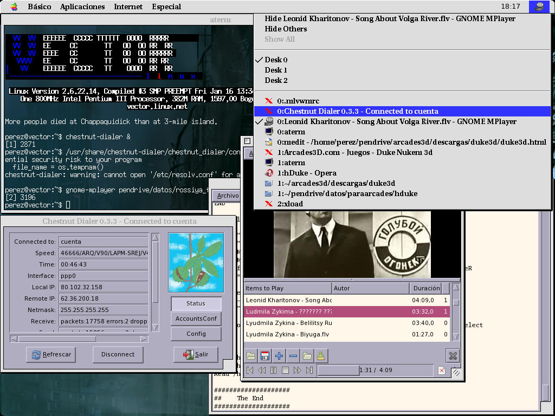This screenshot has width=555, height=416.
Task: Select Chestnut Dialer entry in window list
Action: 402,111
